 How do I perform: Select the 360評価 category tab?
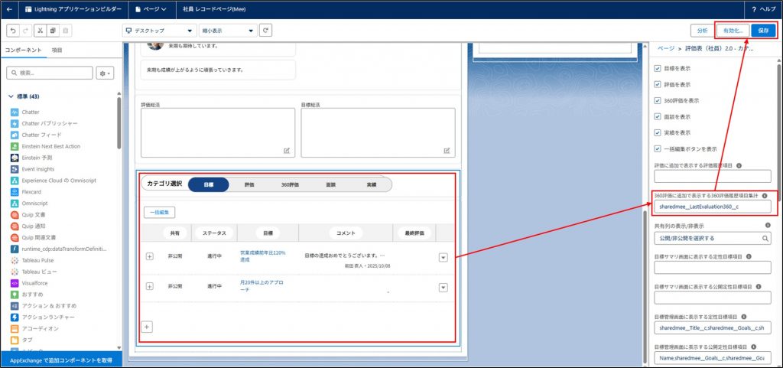[290, 184]
